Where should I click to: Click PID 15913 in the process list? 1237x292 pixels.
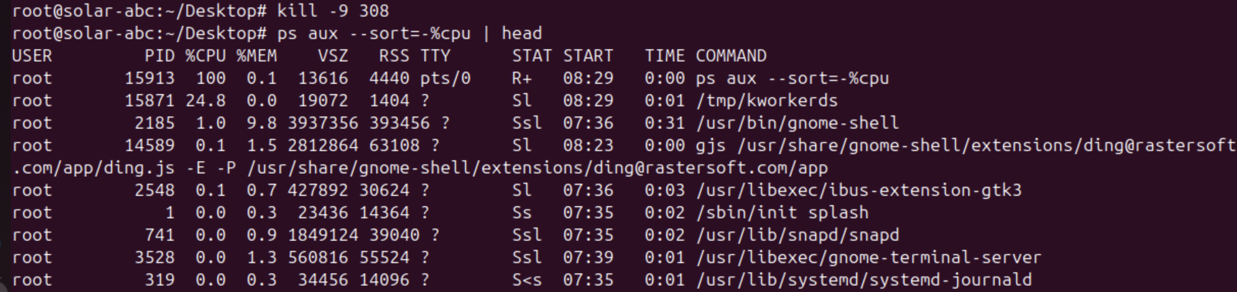point(149,78)
